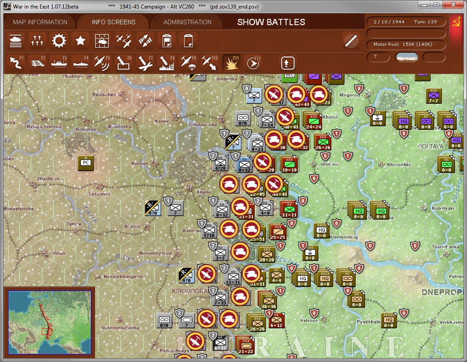Open the weather screen sun-and-cloud icon

click(101, 41)
